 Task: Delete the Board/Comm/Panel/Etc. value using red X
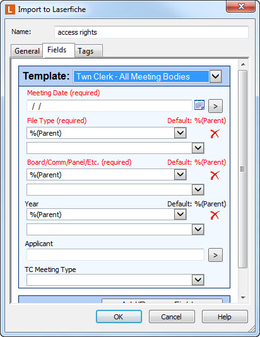point(215,175)
